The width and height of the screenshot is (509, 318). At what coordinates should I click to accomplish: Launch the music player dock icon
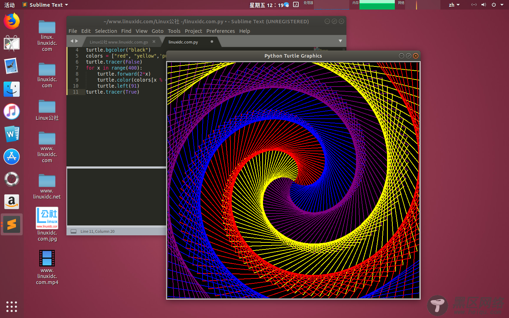click(12, 112)
